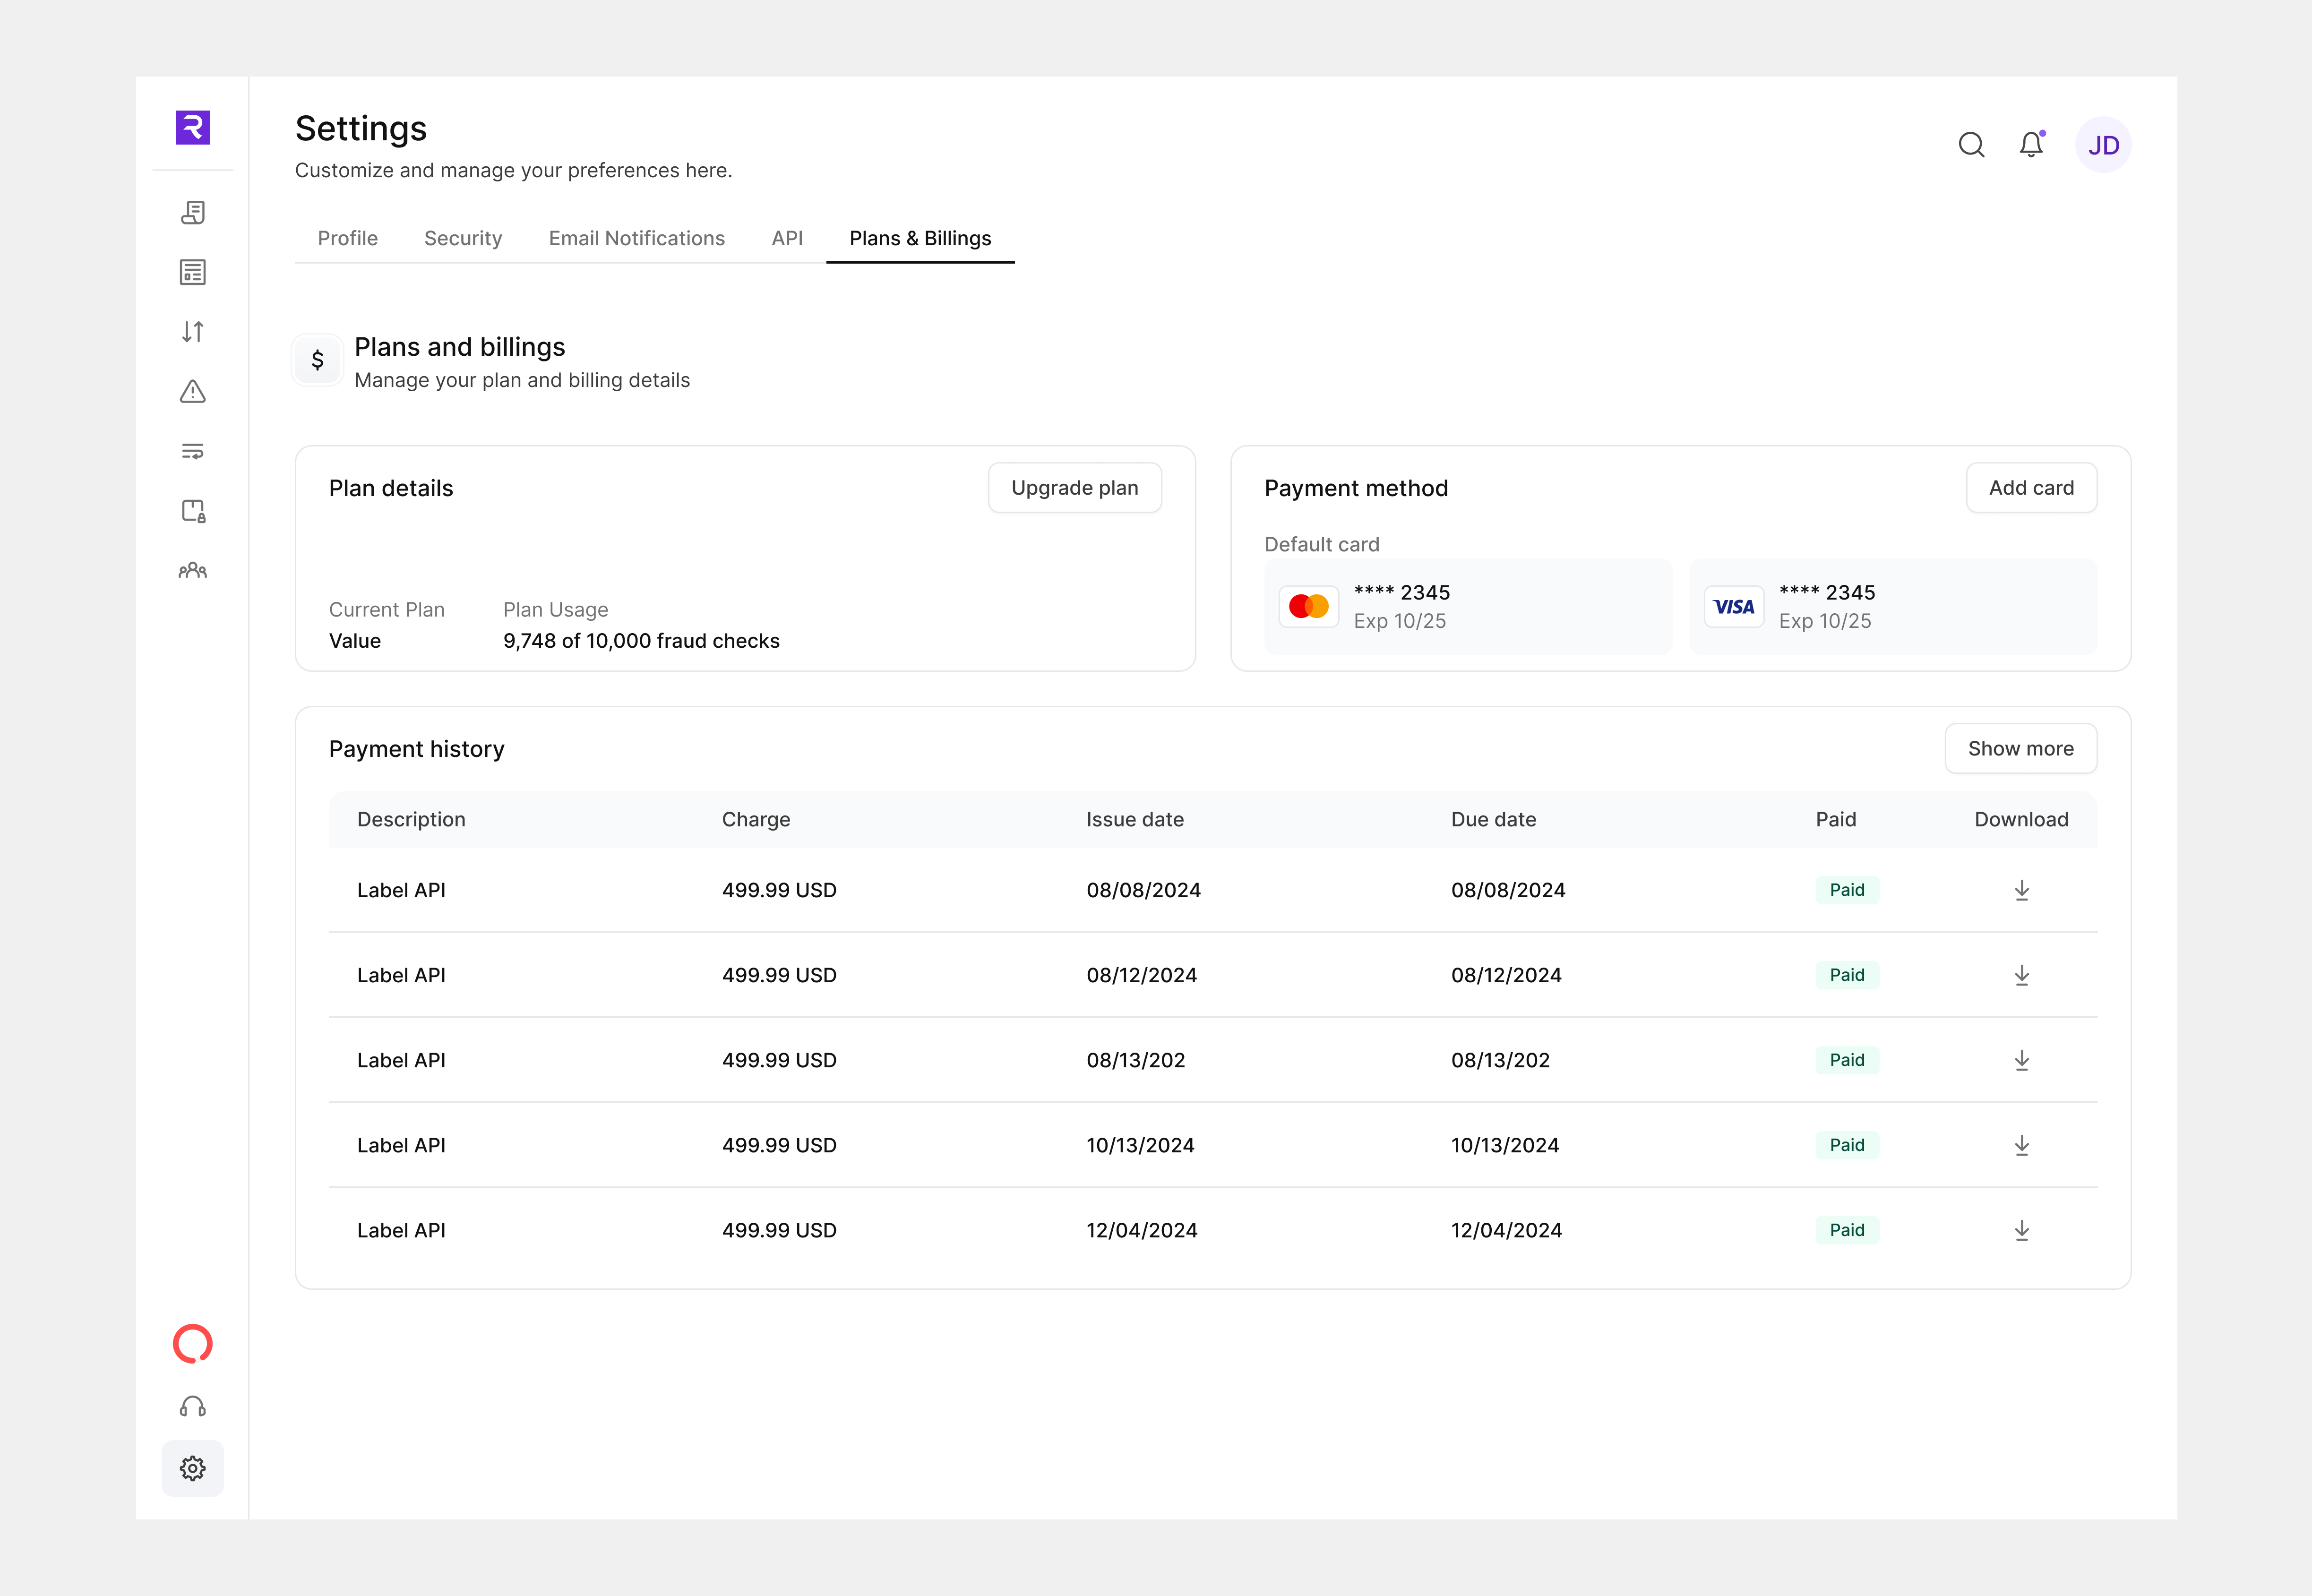
Task: Open the receipts document sidebar icon
Action: pyautogui.click(x=193, y=212)
